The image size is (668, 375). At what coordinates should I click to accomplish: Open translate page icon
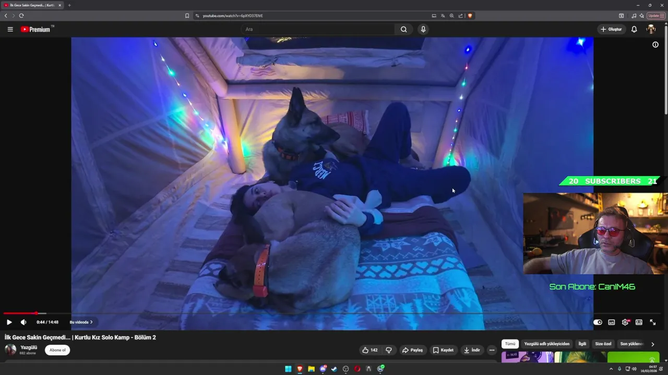pos(443,16)
